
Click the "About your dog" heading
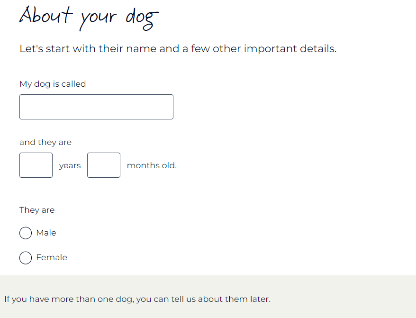pyautogui.click(x=89, y=18)
